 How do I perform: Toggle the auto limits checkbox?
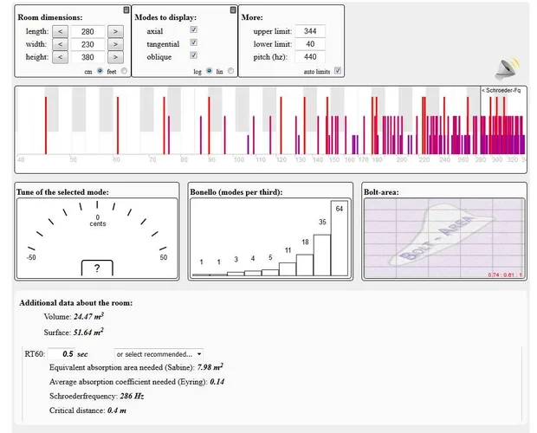(338, 70)
